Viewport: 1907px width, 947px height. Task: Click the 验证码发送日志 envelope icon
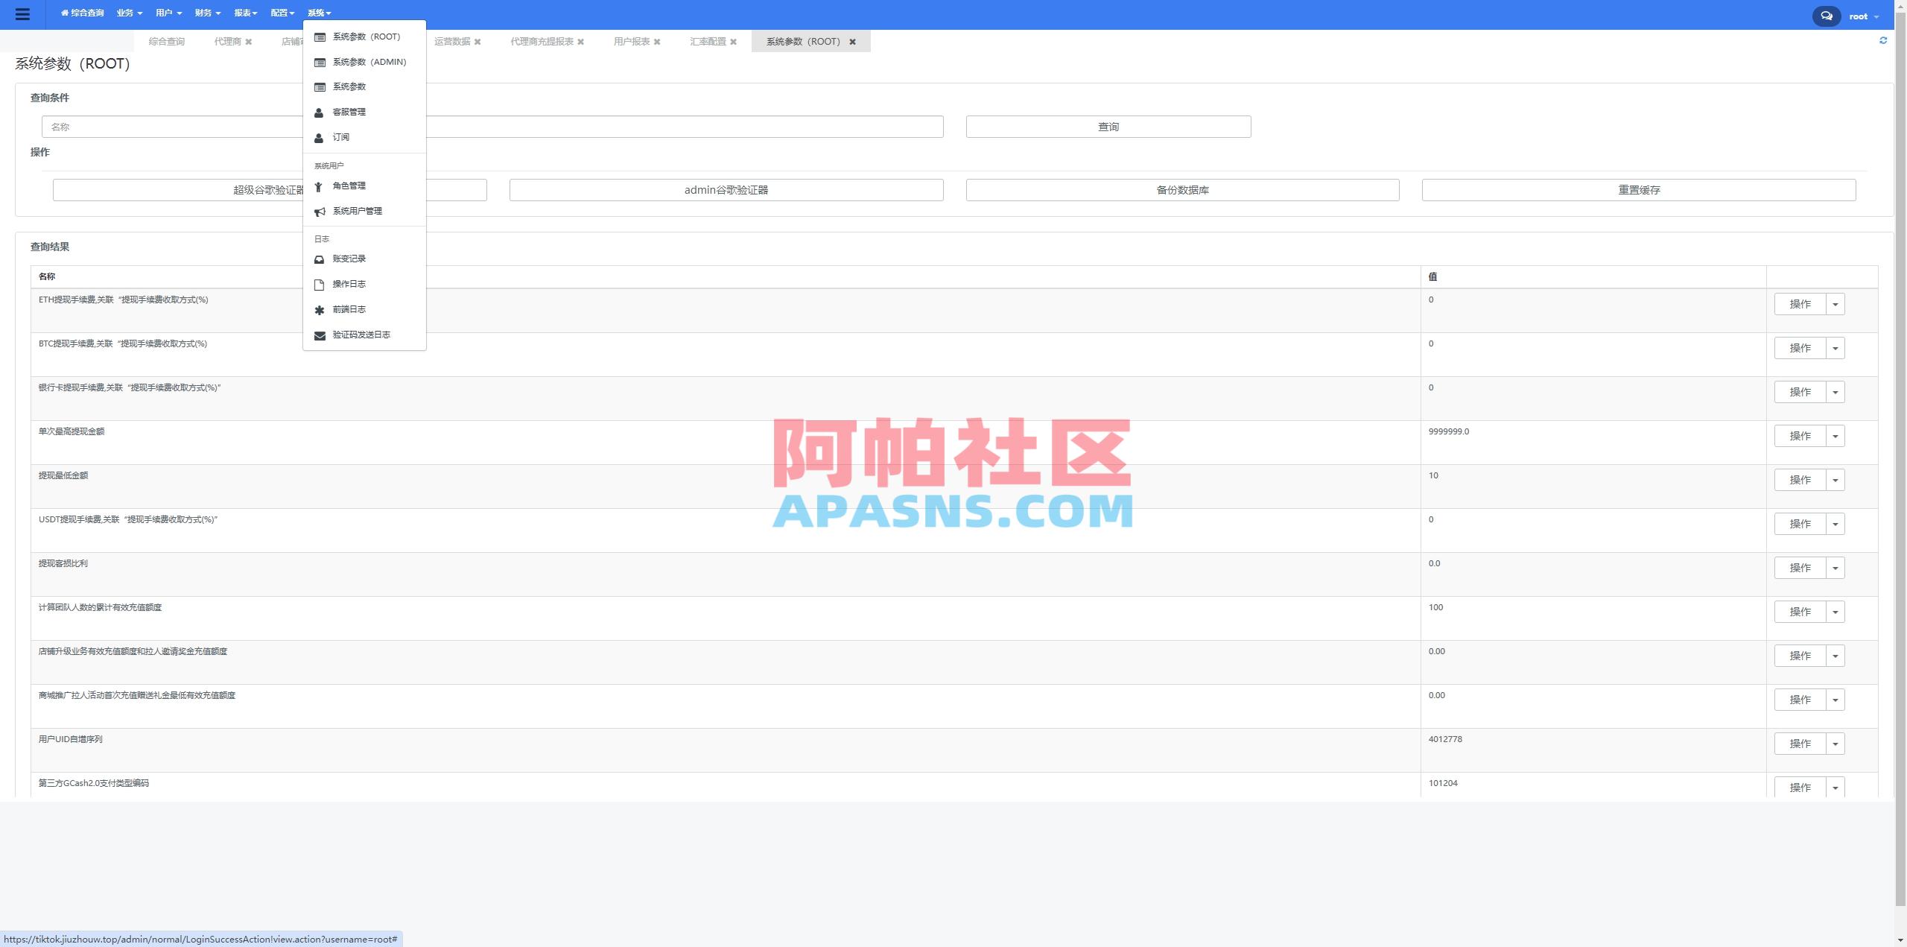pos(320,335)
